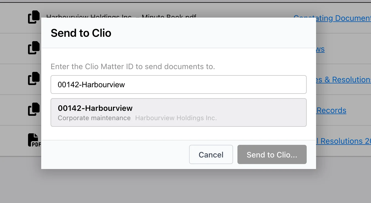Viewport: 371px width, 203px height.
Task: Click the PDF file icon in the background list
Action: point(34,140)
